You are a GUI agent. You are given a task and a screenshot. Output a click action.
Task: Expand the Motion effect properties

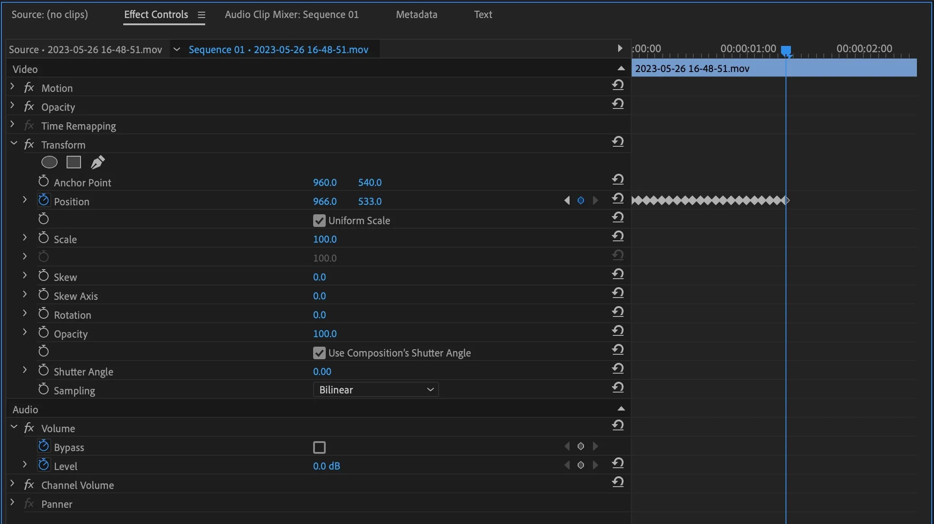click(x=12, y=86)
